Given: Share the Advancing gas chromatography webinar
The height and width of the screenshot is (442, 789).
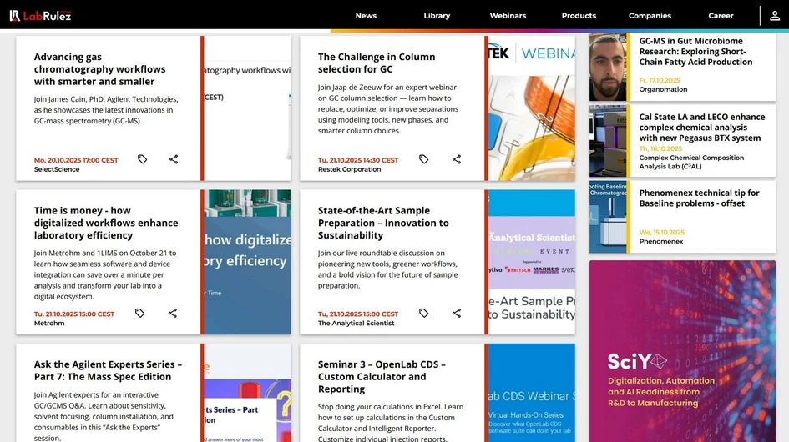Looking at the screenshot, I should click(x=174, y=159).
